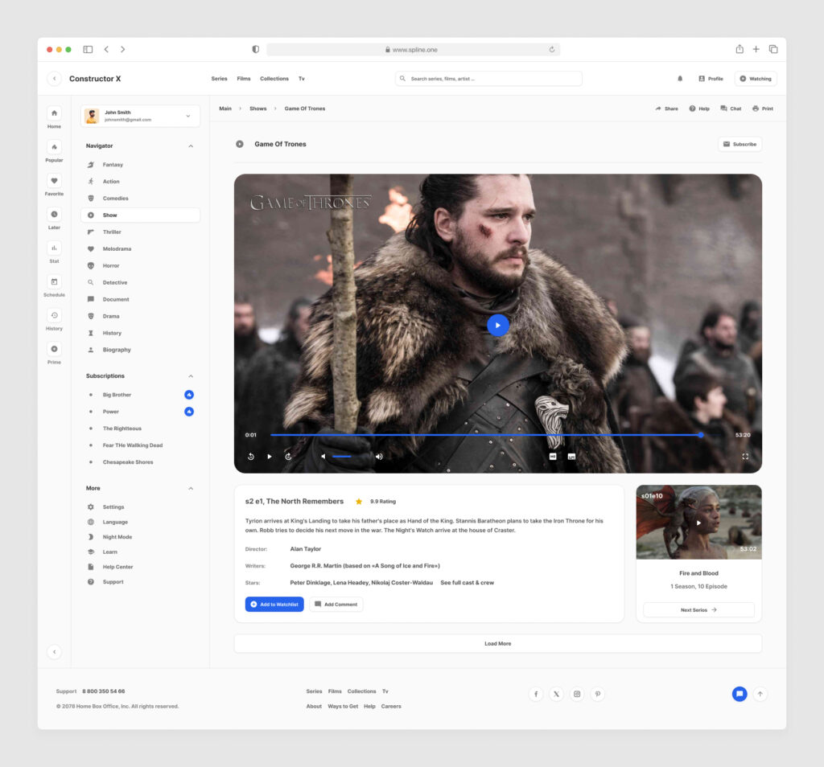Click the big blue play button on video
This screenshot has height=767, width=824.
coord(497,325)
